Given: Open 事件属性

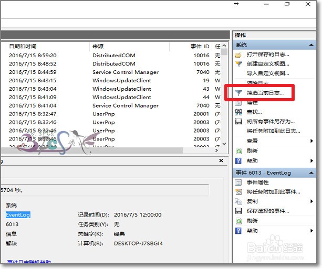Looking at the screenshot, I should pyautogui.click(x=257, y=182).
